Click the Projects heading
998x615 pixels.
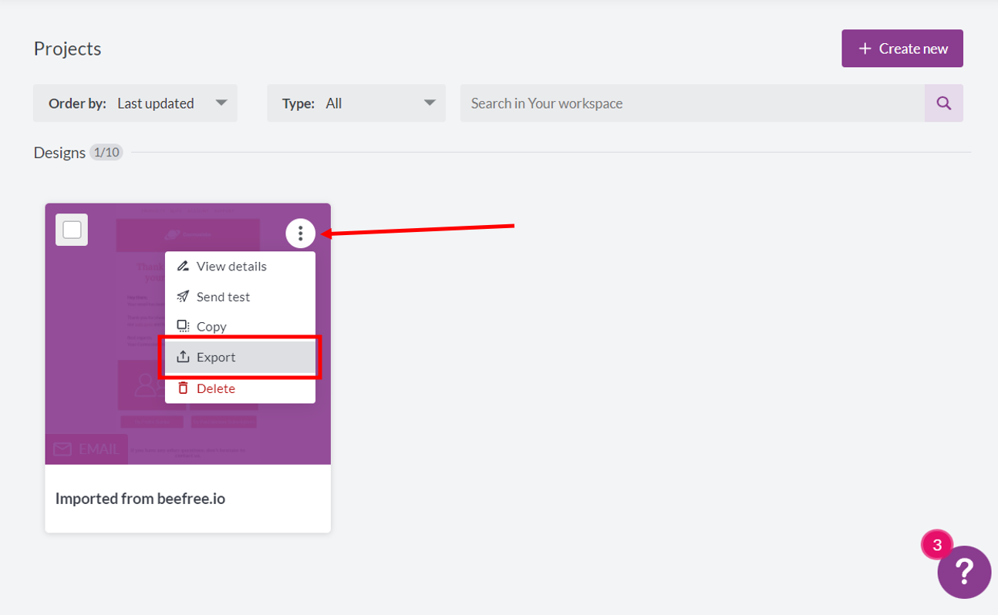[67, 49]
